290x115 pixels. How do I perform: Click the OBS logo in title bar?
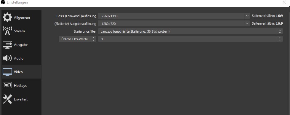point(3,2)
